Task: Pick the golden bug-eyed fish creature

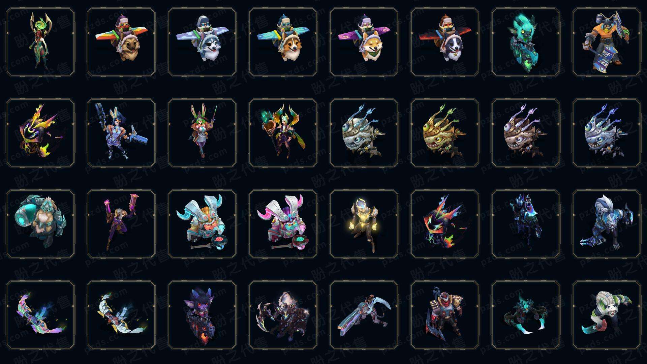Action: [x=445, y=133]
